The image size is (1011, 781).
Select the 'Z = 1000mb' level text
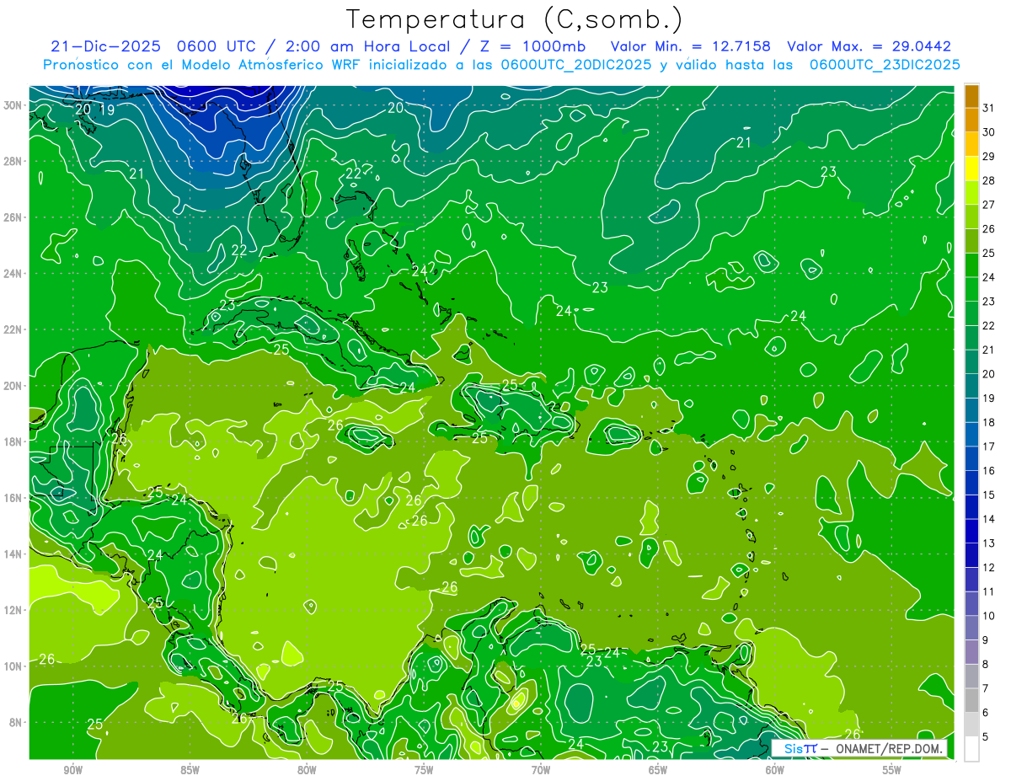(533, 46)
